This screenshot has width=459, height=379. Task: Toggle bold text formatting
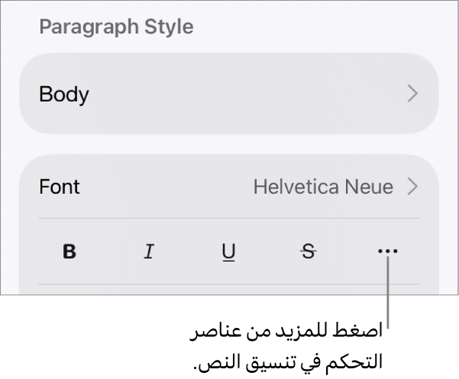[x=69, y=252]
